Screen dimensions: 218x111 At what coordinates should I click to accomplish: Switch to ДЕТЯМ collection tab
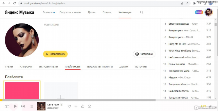click(124, 67)
